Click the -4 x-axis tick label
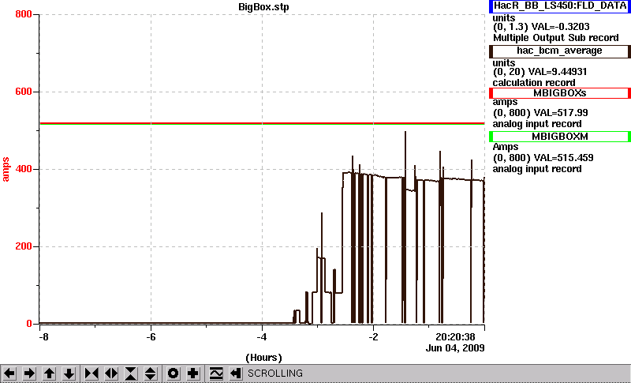Viewport: 631px width, 383px height. point(262,336)
